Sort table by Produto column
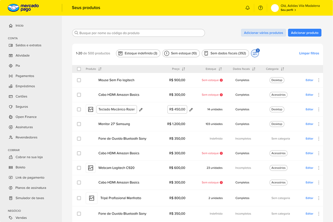 tap(100, 69)
